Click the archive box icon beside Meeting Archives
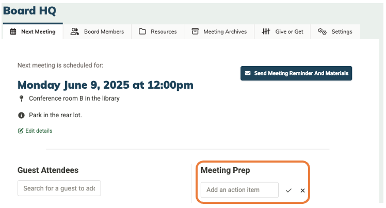 [195, 31]
